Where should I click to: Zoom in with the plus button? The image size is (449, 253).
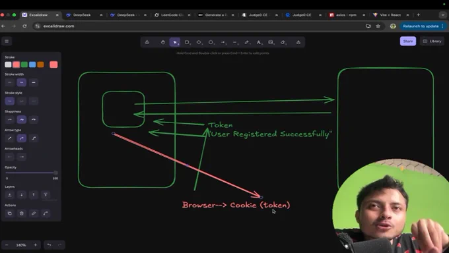[x=35, y=245]
